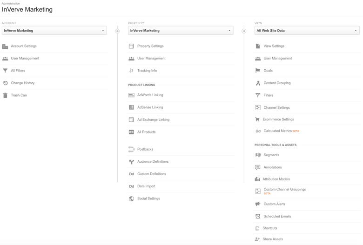Click the view Filters funnel icon
363x245 pixels.
click(x=258, y=95)
